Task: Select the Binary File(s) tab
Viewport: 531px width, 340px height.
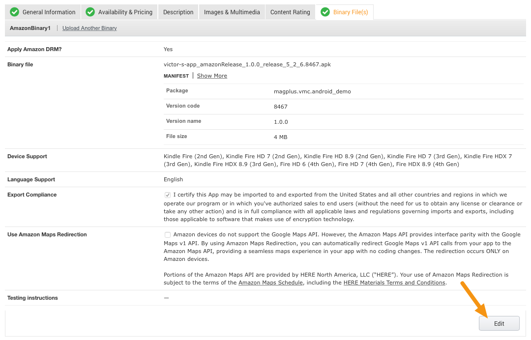Action: [x=344, y=12]
